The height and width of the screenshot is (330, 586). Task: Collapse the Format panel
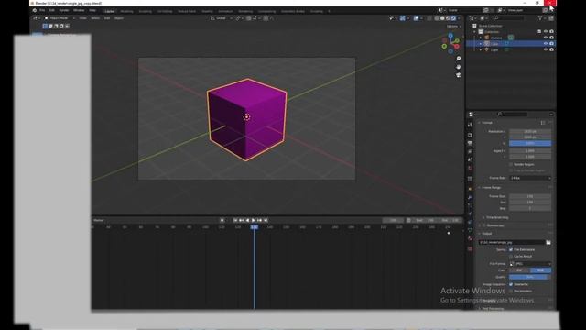pos(486,123)
